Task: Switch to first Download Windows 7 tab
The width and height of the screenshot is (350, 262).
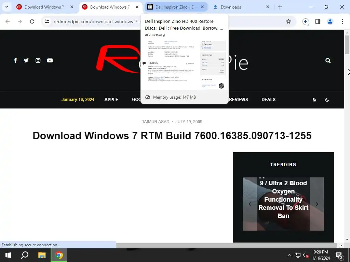Action: pyautogui.click(x=44, y=7)
